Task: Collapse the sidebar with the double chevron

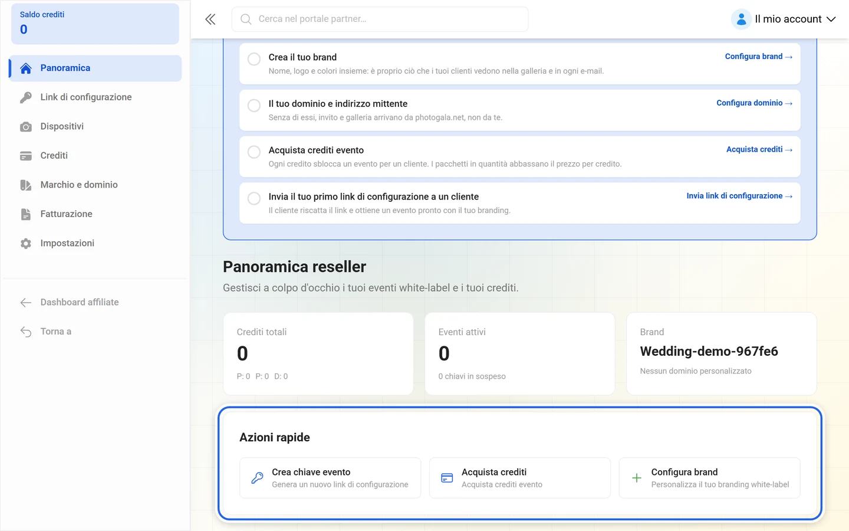Action: tap(210, 19)
